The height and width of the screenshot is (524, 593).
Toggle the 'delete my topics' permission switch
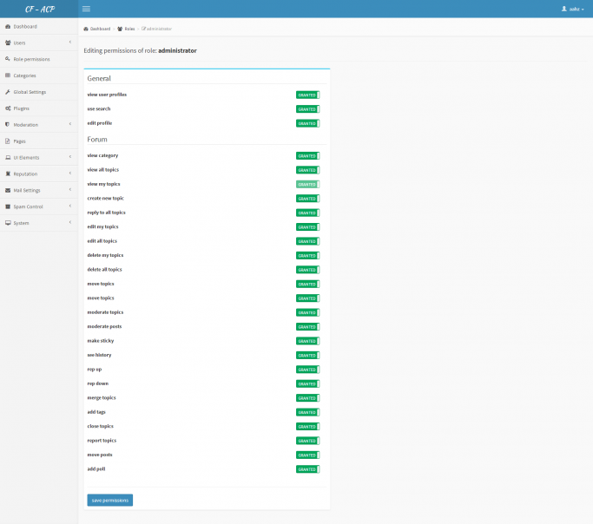(x=308, y=255)
